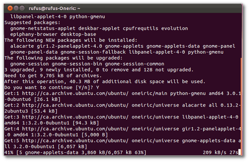Click the orange vertical scrollbar handle
Screen dimensions: 249x162
click(x=241, y=106)
